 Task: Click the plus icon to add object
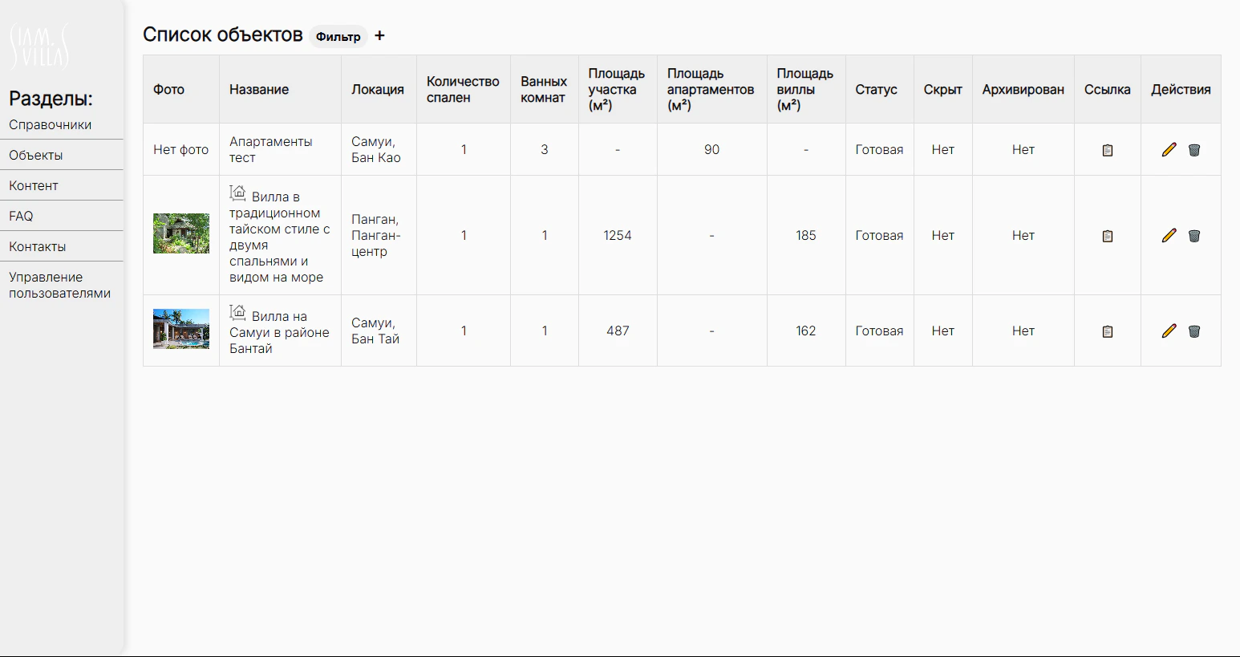(379, 36)
